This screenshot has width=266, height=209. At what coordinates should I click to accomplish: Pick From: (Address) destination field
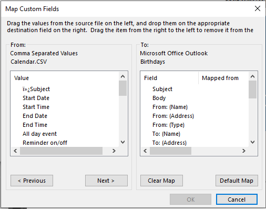[173, 116]
